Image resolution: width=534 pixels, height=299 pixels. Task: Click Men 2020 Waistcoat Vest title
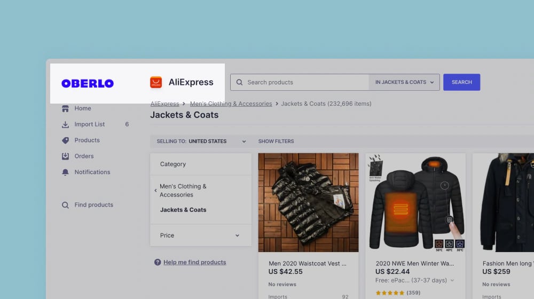[308, 264]
